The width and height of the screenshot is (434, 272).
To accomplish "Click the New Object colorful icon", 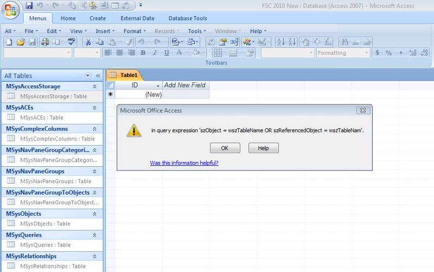I will coord(248,42).
